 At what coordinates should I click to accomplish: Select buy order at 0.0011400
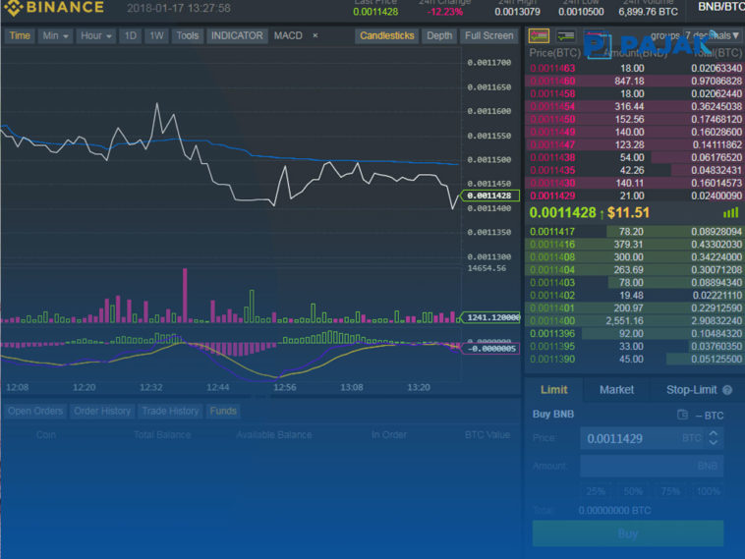635,321
